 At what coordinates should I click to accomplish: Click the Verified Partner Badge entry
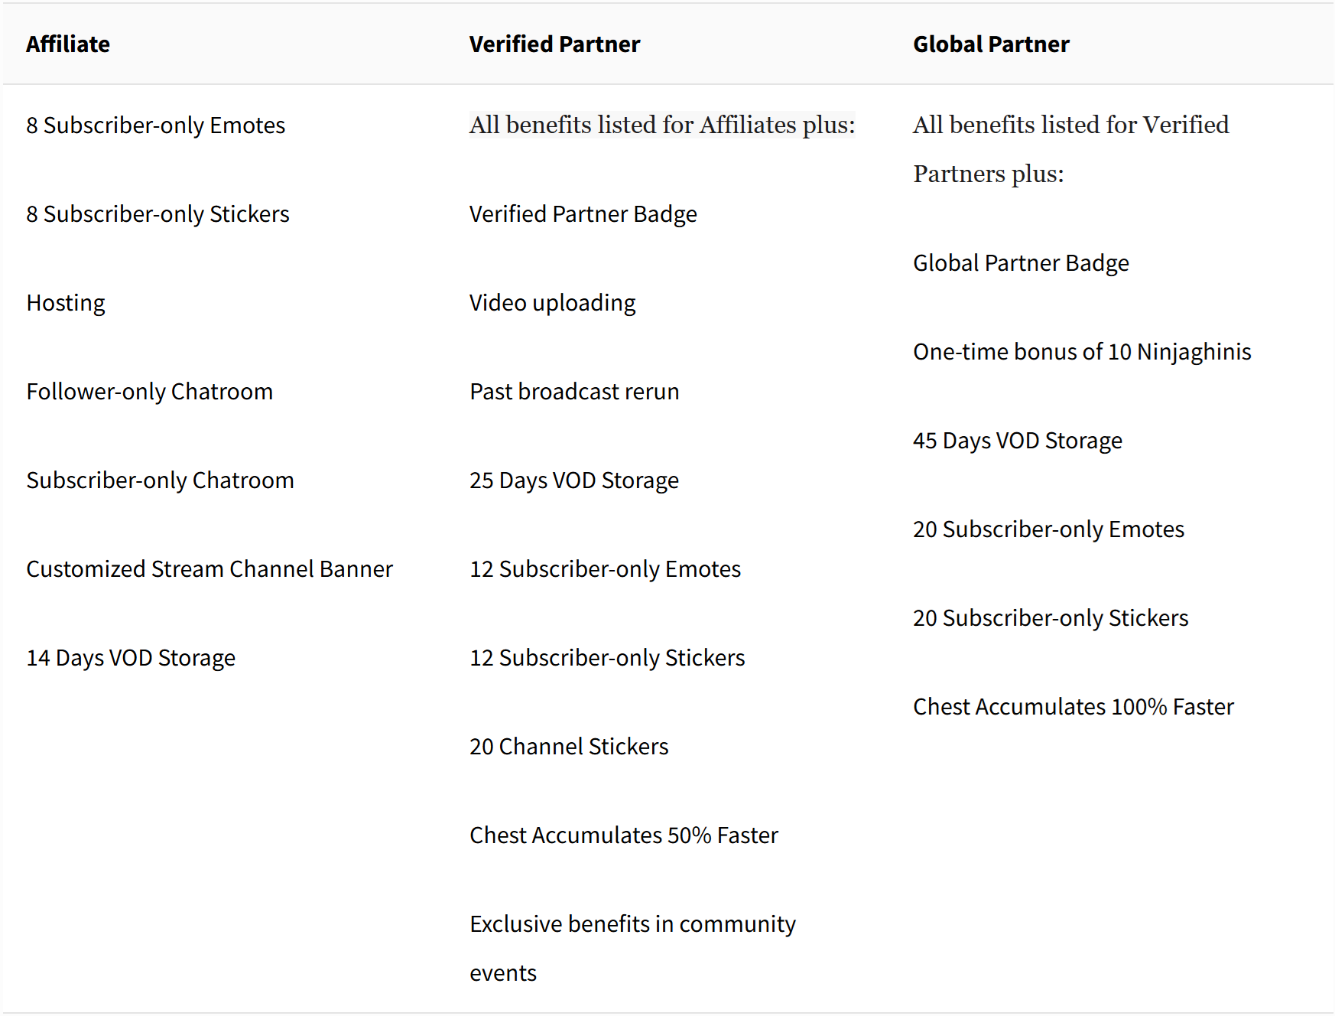click(x=583, y=214)
